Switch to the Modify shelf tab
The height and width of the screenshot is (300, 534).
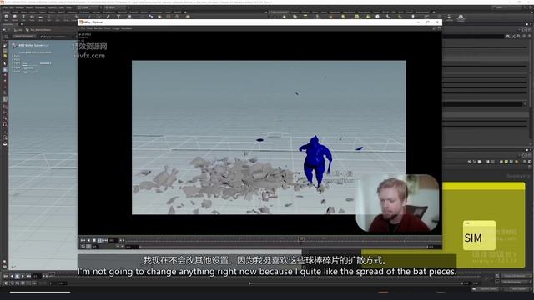15,12
